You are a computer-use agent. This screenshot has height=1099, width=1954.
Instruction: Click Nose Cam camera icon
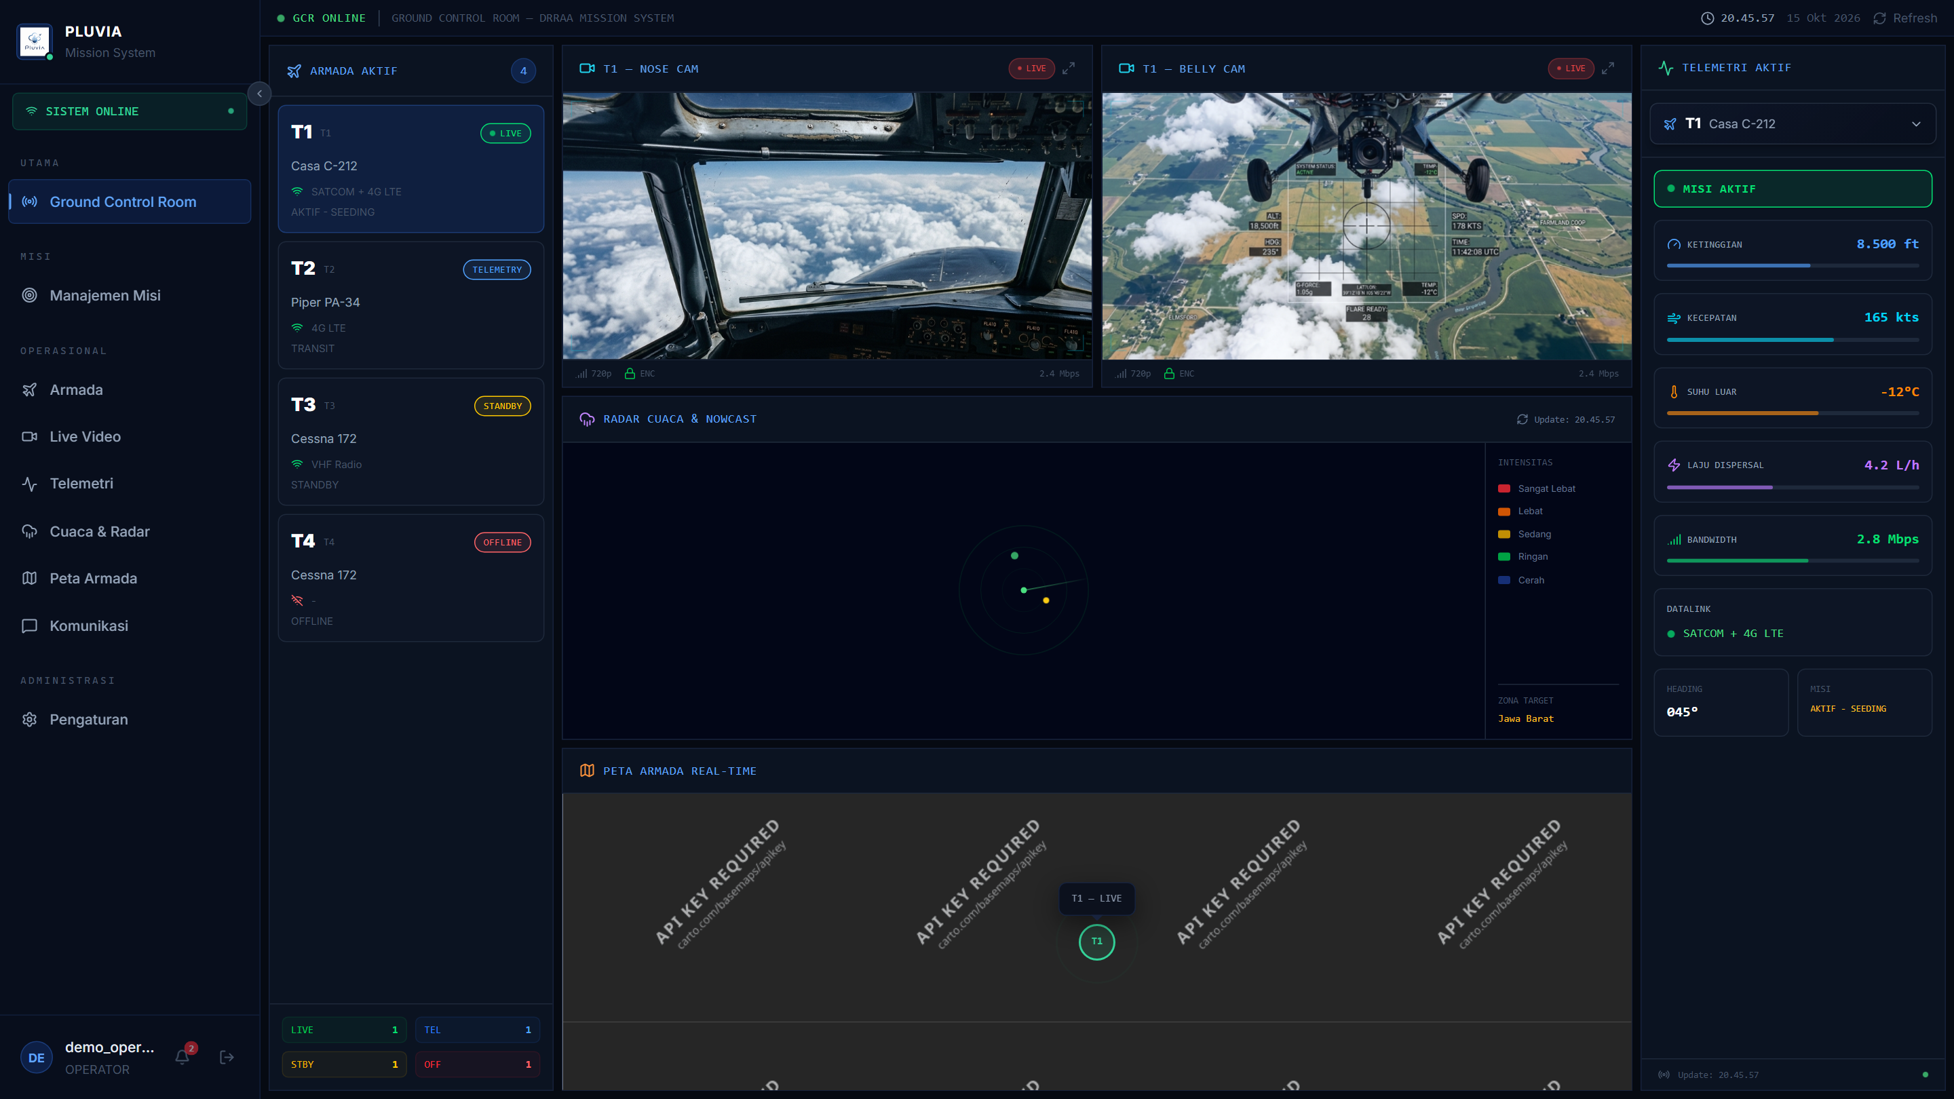pyautogui.click(x=587, y=69)
